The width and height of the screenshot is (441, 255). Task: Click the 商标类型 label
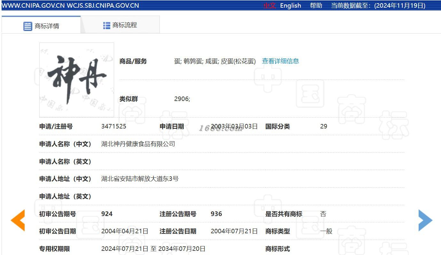point(277,231)
